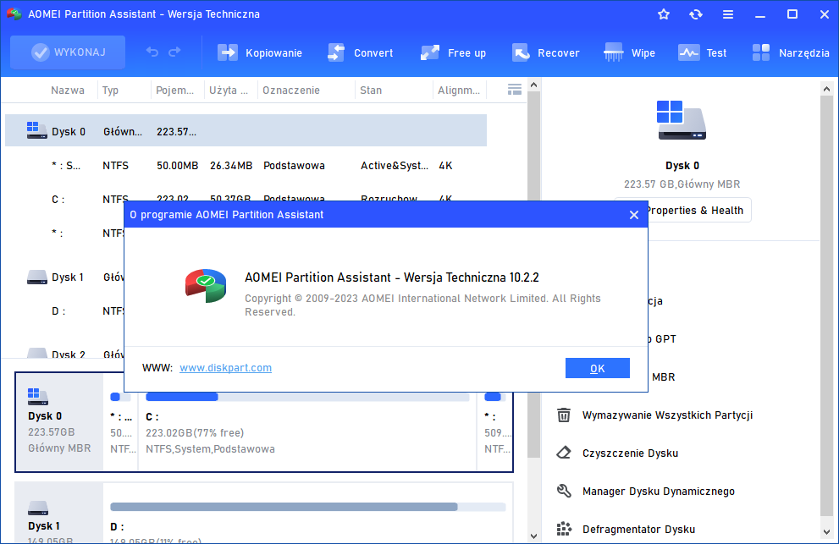Undo the last pending operation

pos(152,52)
